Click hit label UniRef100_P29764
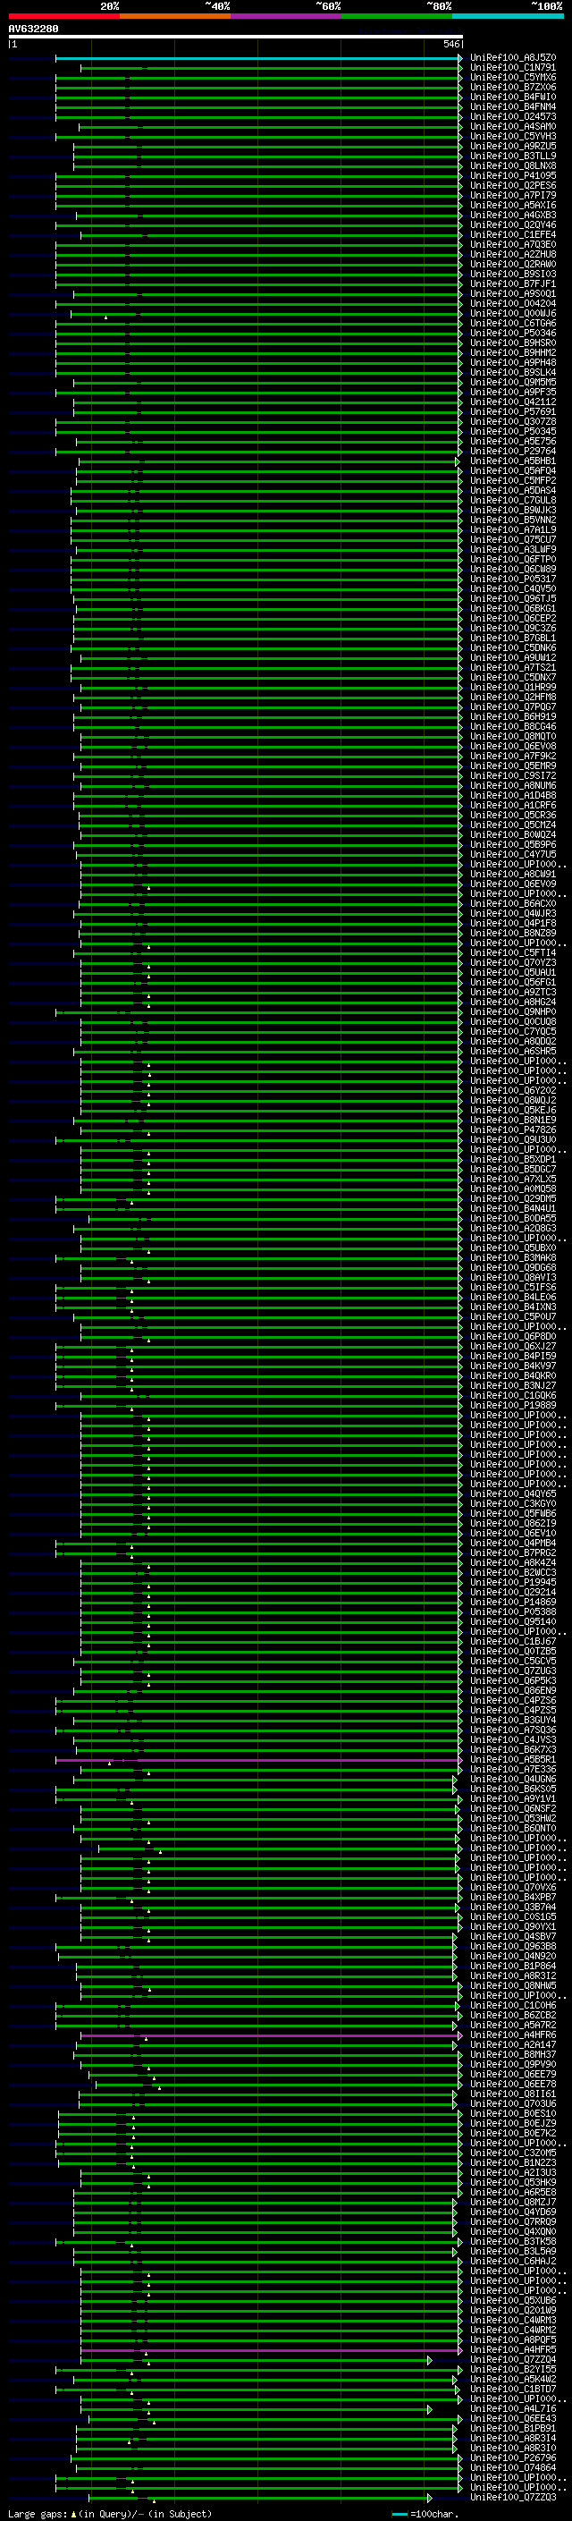The image size is (572, 2521). (x=513, y=451)
